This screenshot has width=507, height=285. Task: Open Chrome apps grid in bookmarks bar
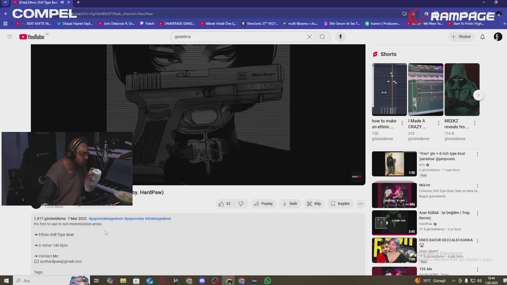tap(6, 24)
